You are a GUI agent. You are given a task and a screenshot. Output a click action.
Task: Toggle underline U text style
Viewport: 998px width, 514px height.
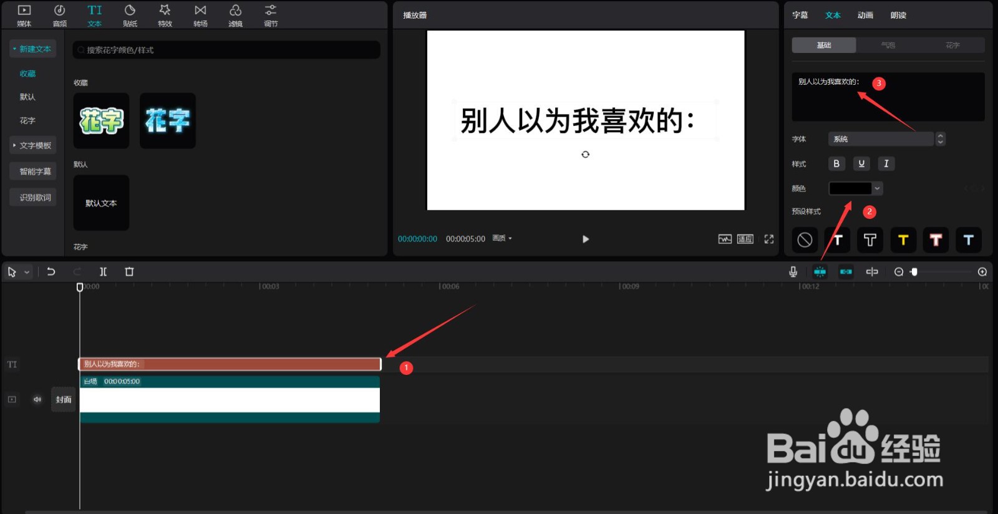point(861,163)
